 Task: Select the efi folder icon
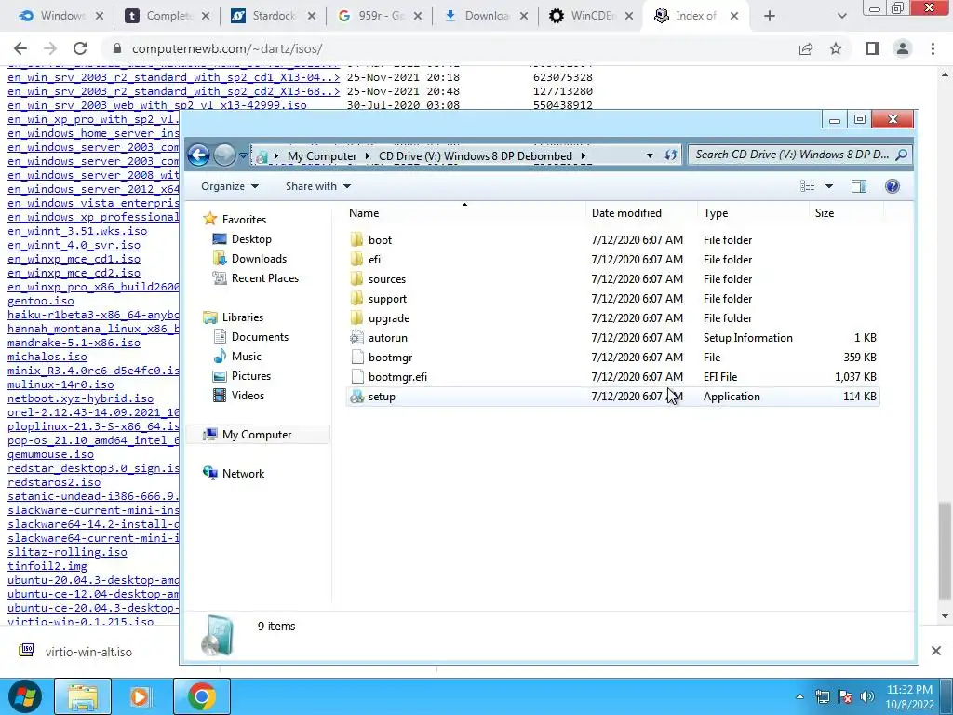(356, 259)
